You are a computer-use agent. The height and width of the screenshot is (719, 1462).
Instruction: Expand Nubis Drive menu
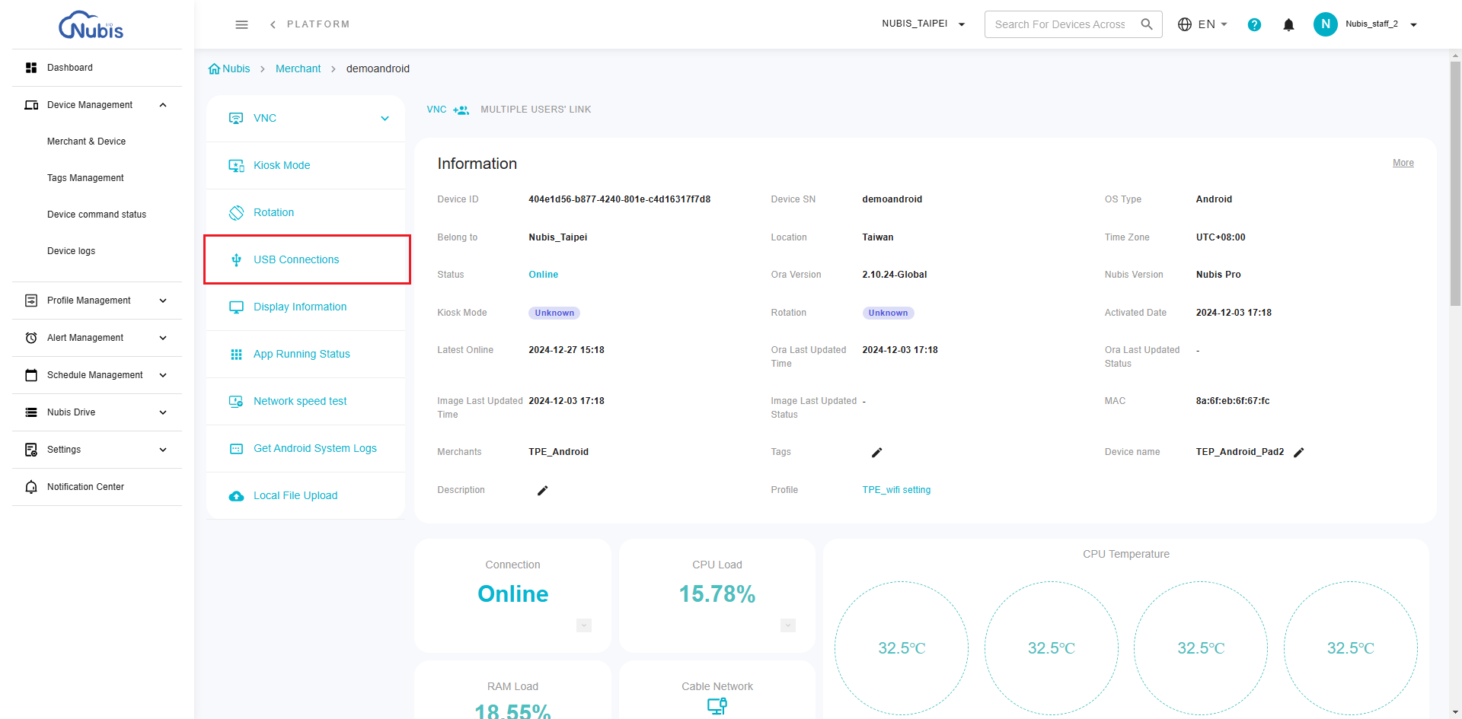pyautogui.click(x=97, y=412)
